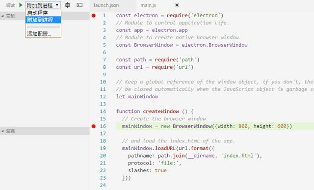
Task: Open launch.json via the gear icon
Action: [x=68, y=5]
